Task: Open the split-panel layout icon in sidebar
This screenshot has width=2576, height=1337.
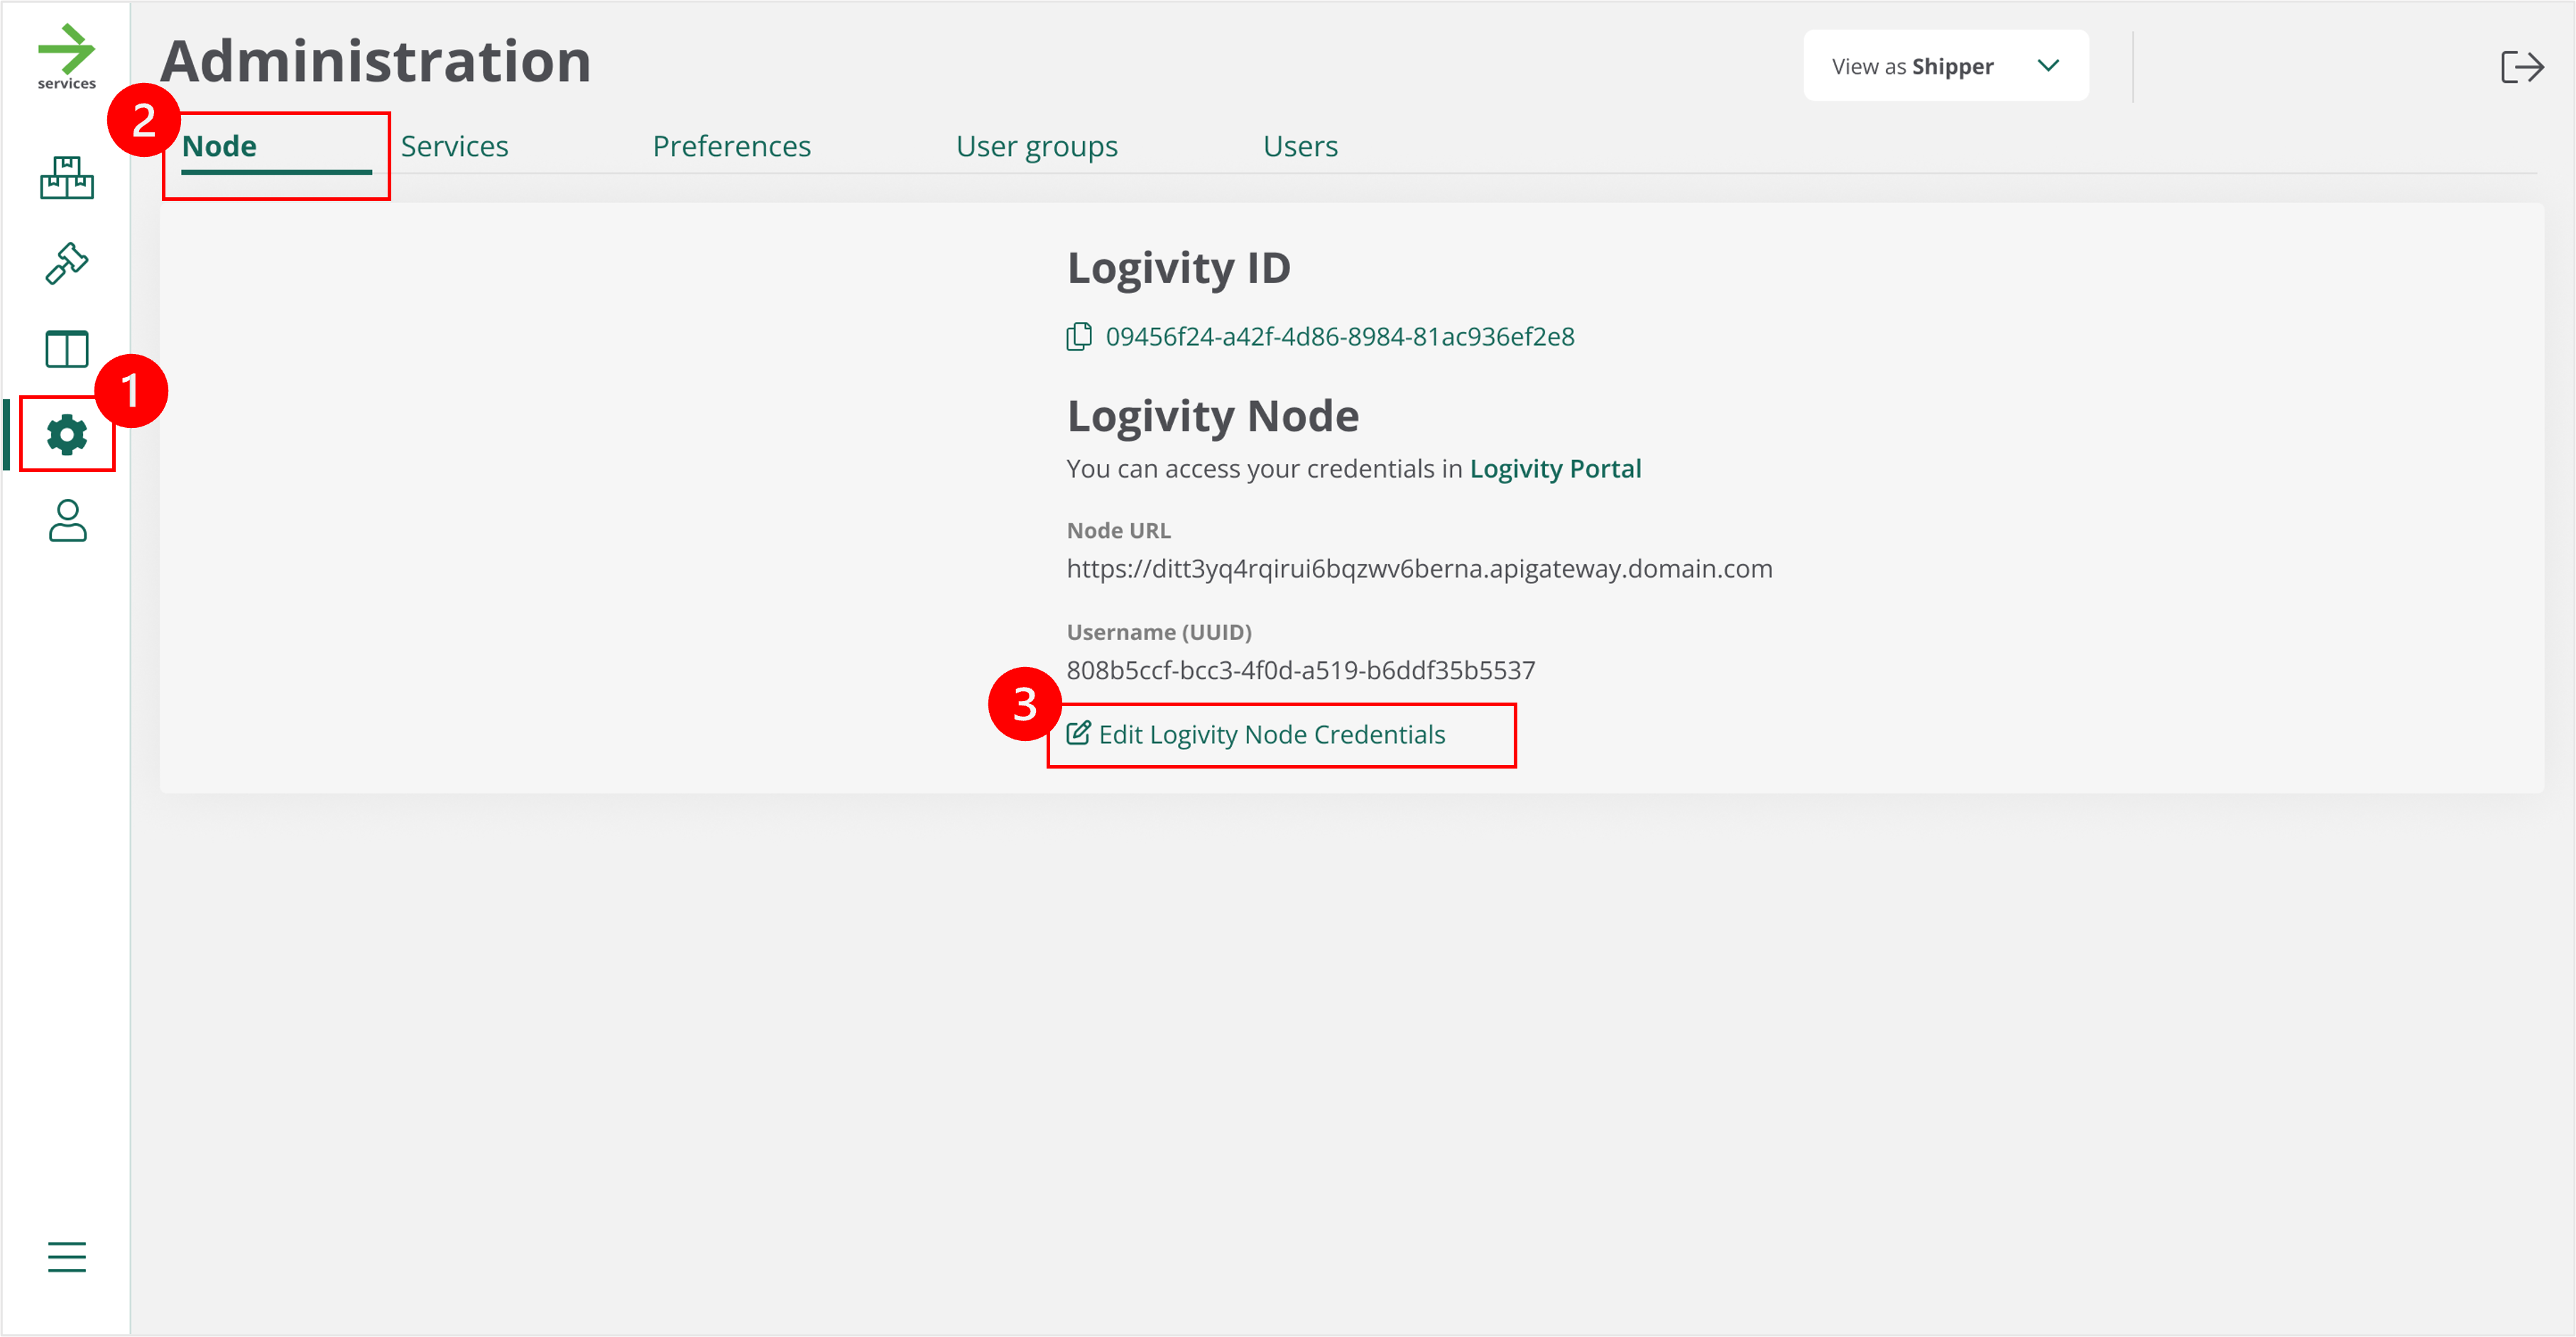Action: coord(67,350)
